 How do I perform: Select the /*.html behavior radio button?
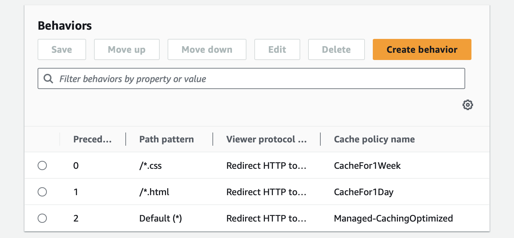42,192
